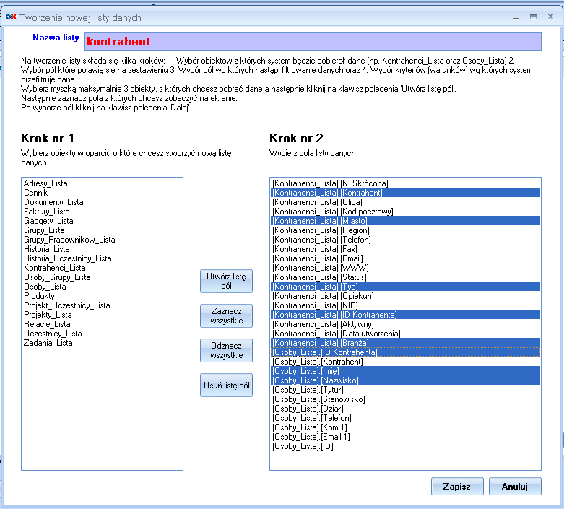
Task: Select field [Osoby_Lista].[Kontrahent]
Action: 405,362
